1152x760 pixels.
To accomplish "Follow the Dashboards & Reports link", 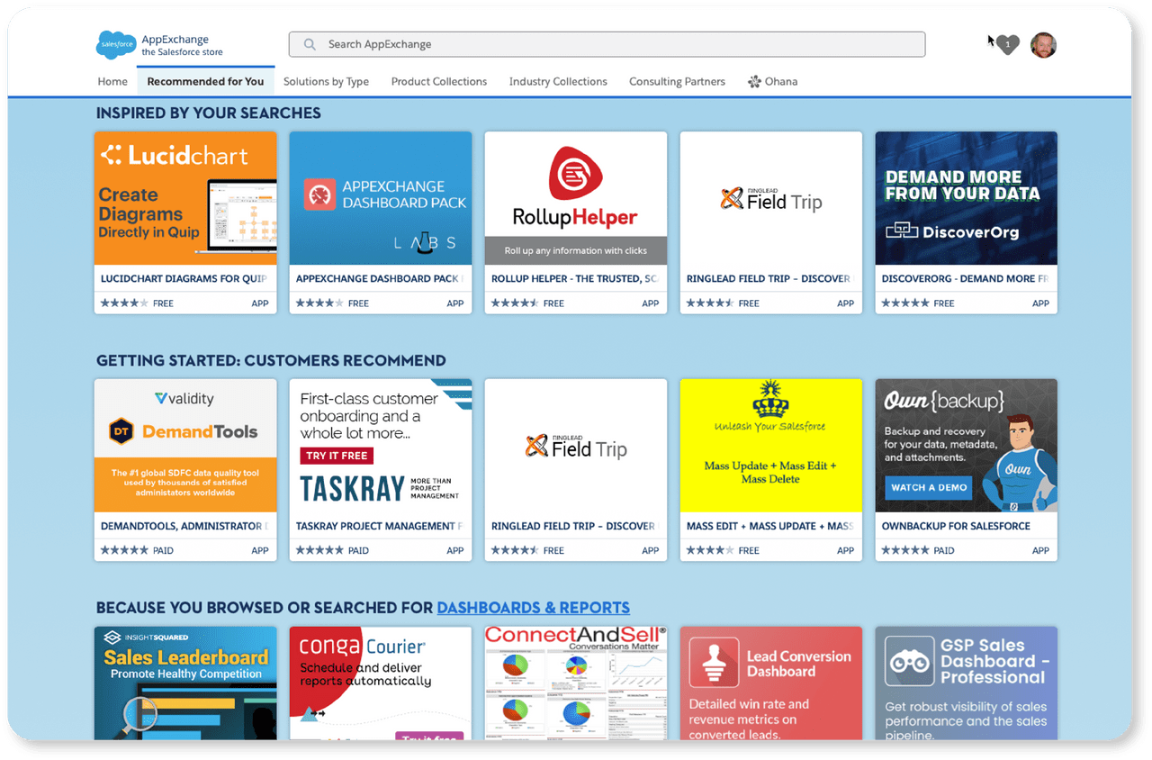I will 533,608.
